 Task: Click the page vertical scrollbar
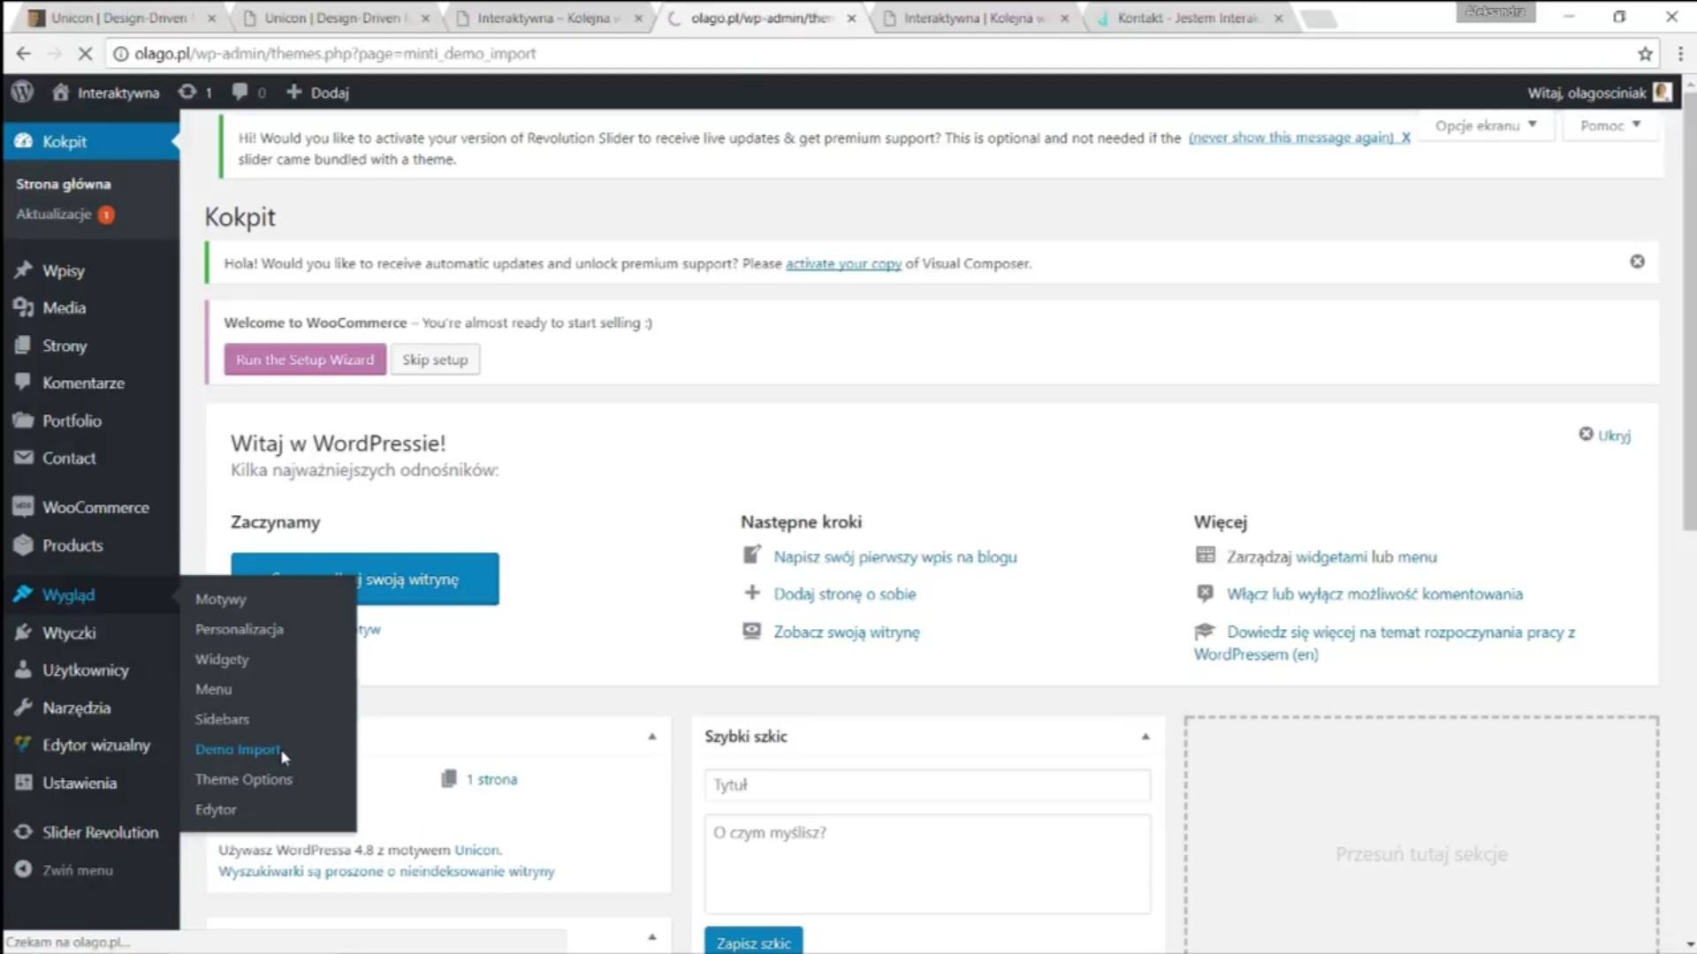[x=1690, y=309]
